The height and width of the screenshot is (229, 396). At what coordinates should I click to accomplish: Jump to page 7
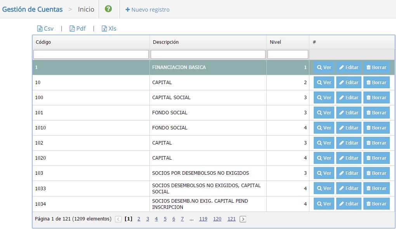click(182, 219)
